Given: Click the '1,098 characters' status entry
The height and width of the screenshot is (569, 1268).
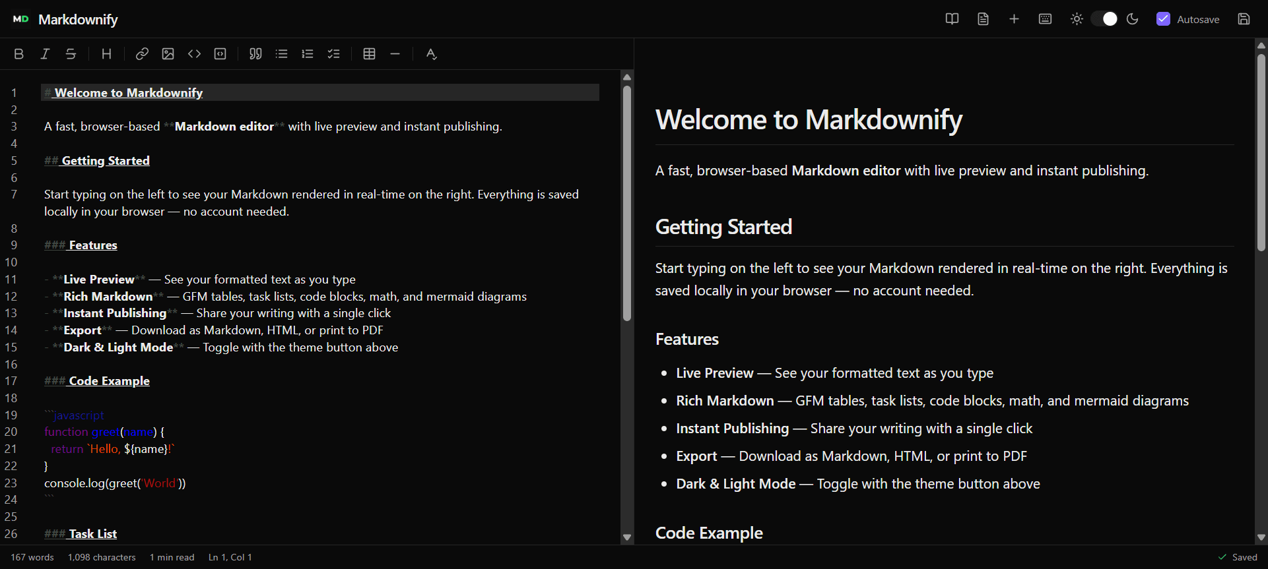Looking at the screenshot, I should pos(102,557).
